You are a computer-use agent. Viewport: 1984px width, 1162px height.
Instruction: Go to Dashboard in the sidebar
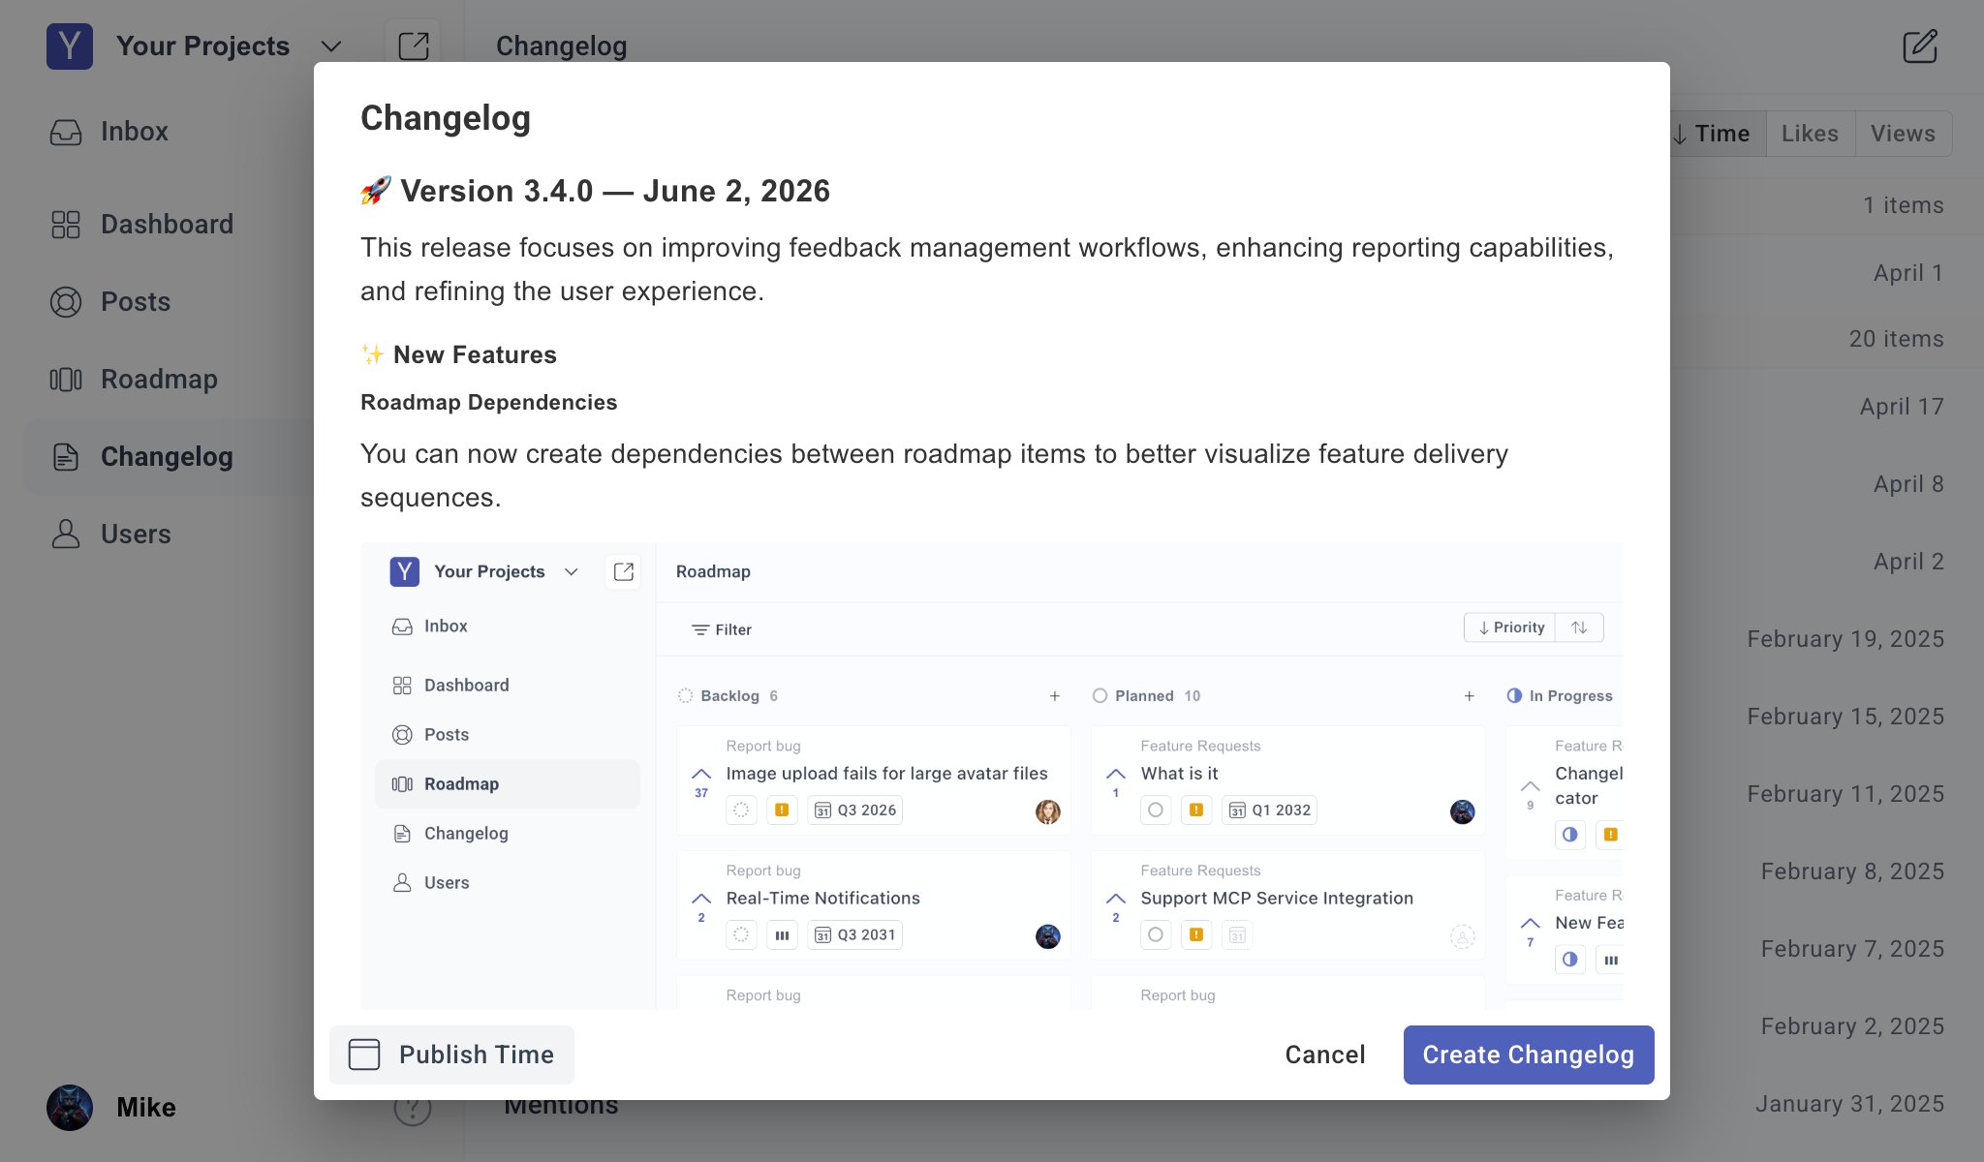pos(167,225)
